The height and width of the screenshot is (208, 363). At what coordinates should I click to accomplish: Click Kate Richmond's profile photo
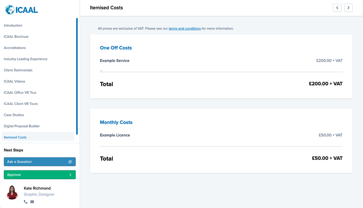click(x=12, y=192)
